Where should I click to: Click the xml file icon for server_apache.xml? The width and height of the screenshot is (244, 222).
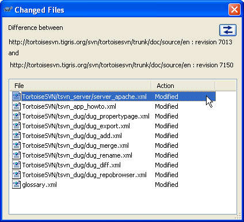tap(16, 97)
